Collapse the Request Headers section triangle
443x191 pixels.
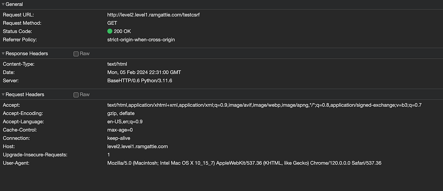(x=3, y=95)
